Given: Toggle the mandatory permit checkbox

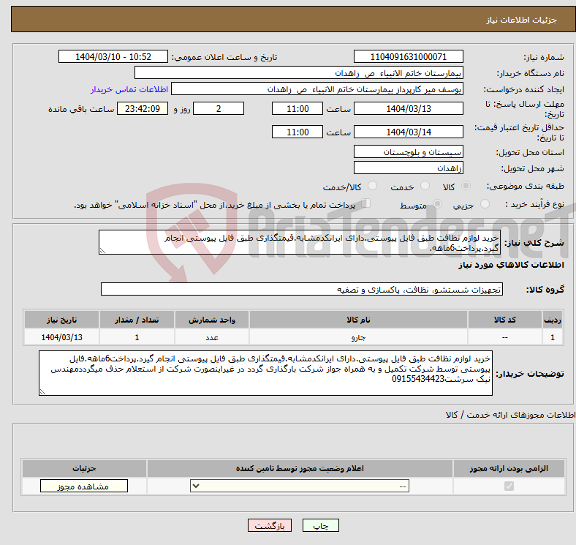Looking at the screenshot, I should click(x=509, y=486).
